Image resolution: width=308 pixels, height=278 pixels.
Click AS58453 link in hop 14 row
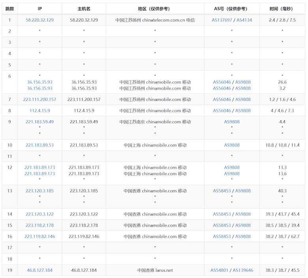[x=222, y=214]
